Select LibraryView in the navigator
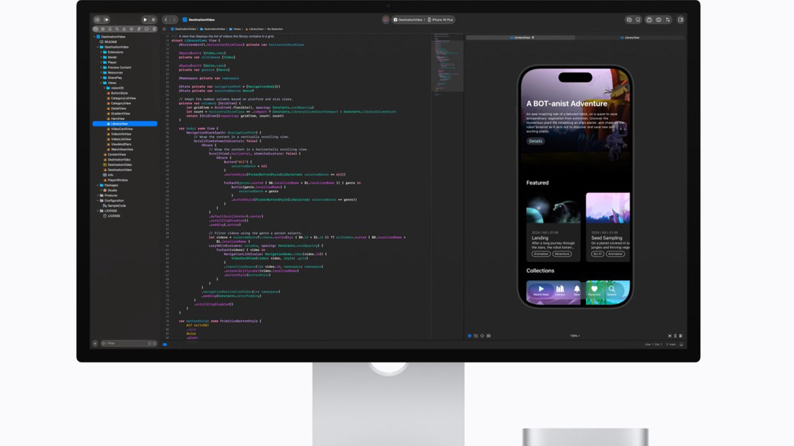Screen dimensions: 794x446 coord(125,124)
